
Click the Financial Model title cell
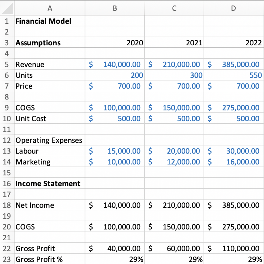[49, 21]
